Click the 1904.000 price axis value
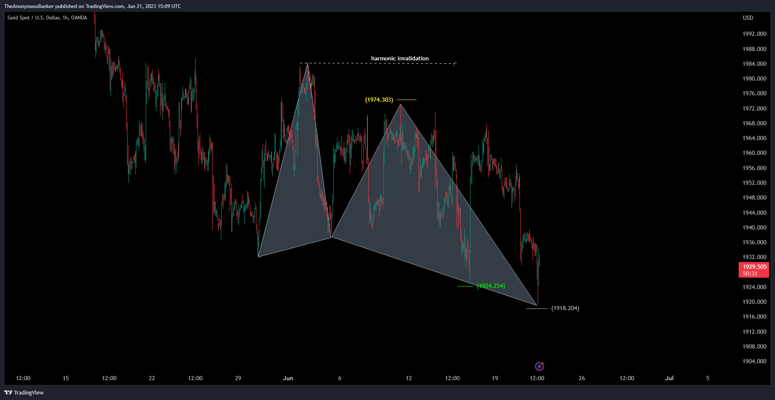This screenshot has width=775, height=400. pos(754,361)
